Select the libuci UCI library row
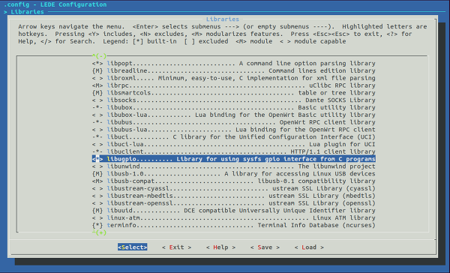 [241, 137]
